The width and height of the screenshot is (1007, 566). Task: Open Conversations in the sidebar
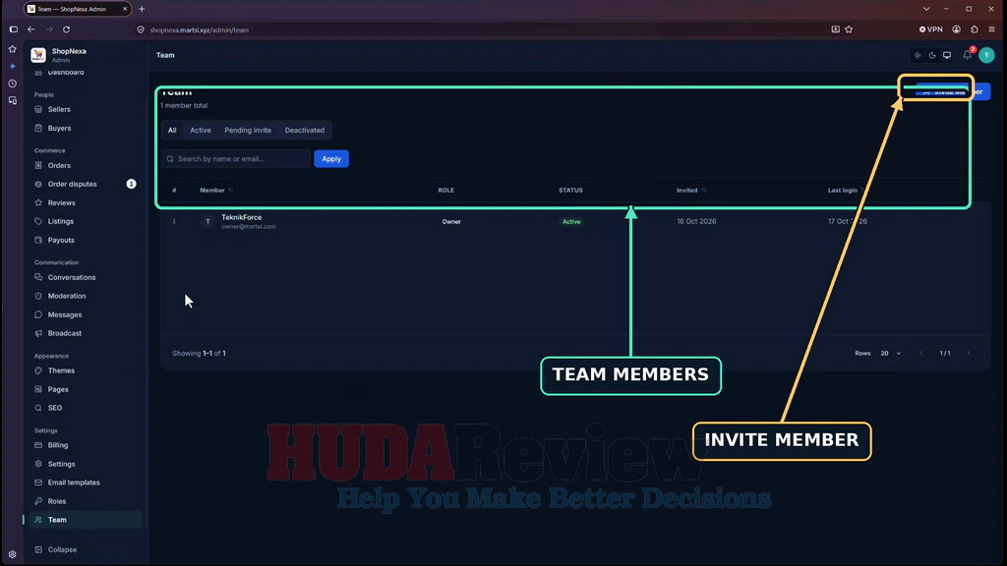tap(71, 277)
